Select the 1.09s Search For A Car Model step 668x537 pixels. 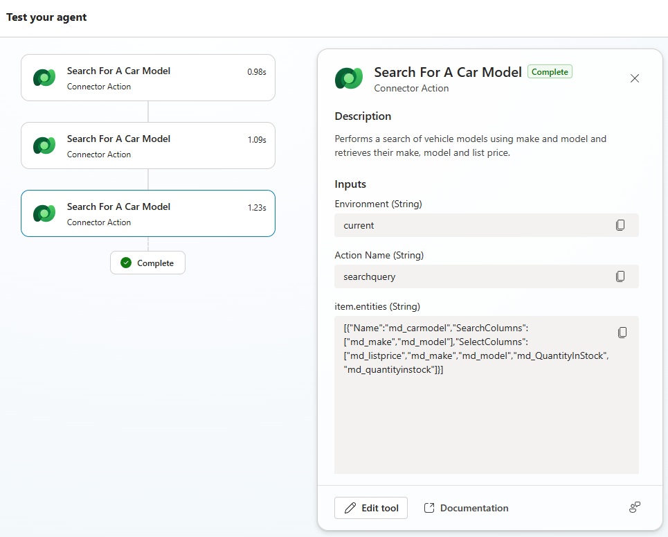(x=148, y=146)
